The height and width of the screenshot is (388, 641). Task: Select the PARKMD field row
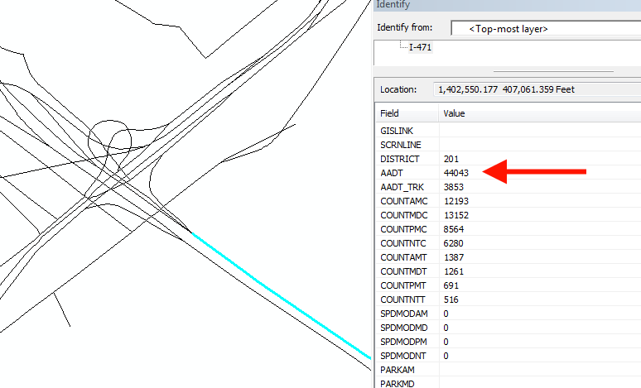point(508,384)
